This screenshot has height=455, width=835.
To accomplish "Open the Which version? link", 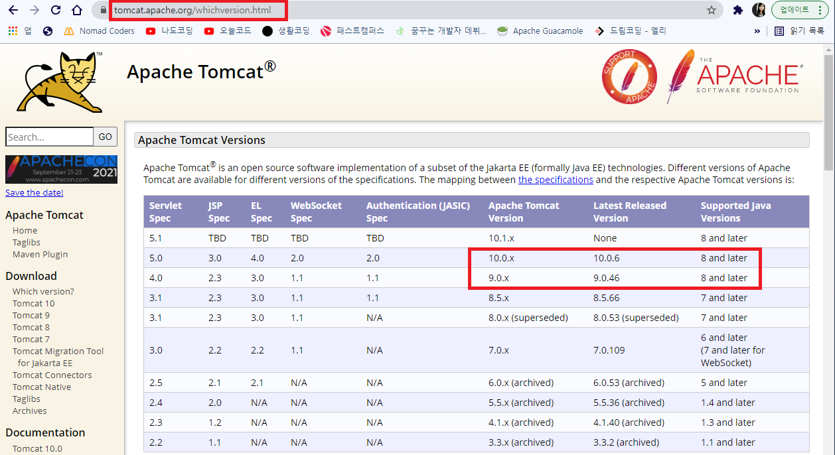I will point(43,291).
